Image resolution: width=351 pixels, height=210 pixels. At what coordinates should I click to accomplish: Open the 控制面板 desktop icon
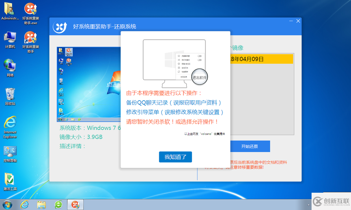coord(10,154)
